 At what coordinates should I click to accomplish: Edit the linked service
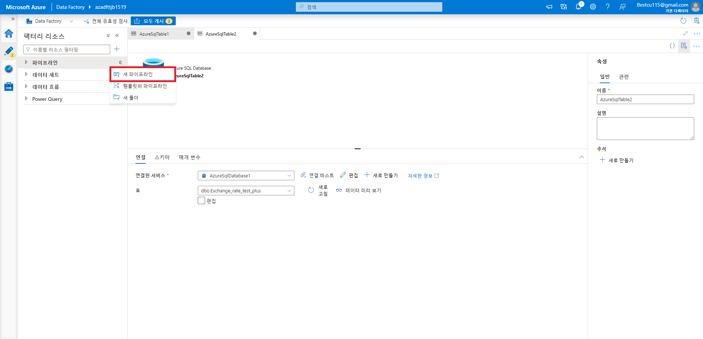point(349,176)
